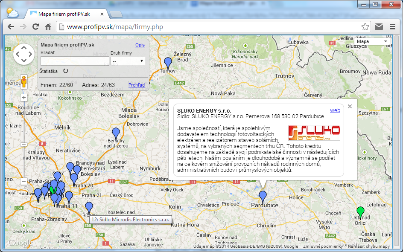Screen dimensions: 403x252
Task: Click the blue marker above Turnov
Action: pos(167,60)
